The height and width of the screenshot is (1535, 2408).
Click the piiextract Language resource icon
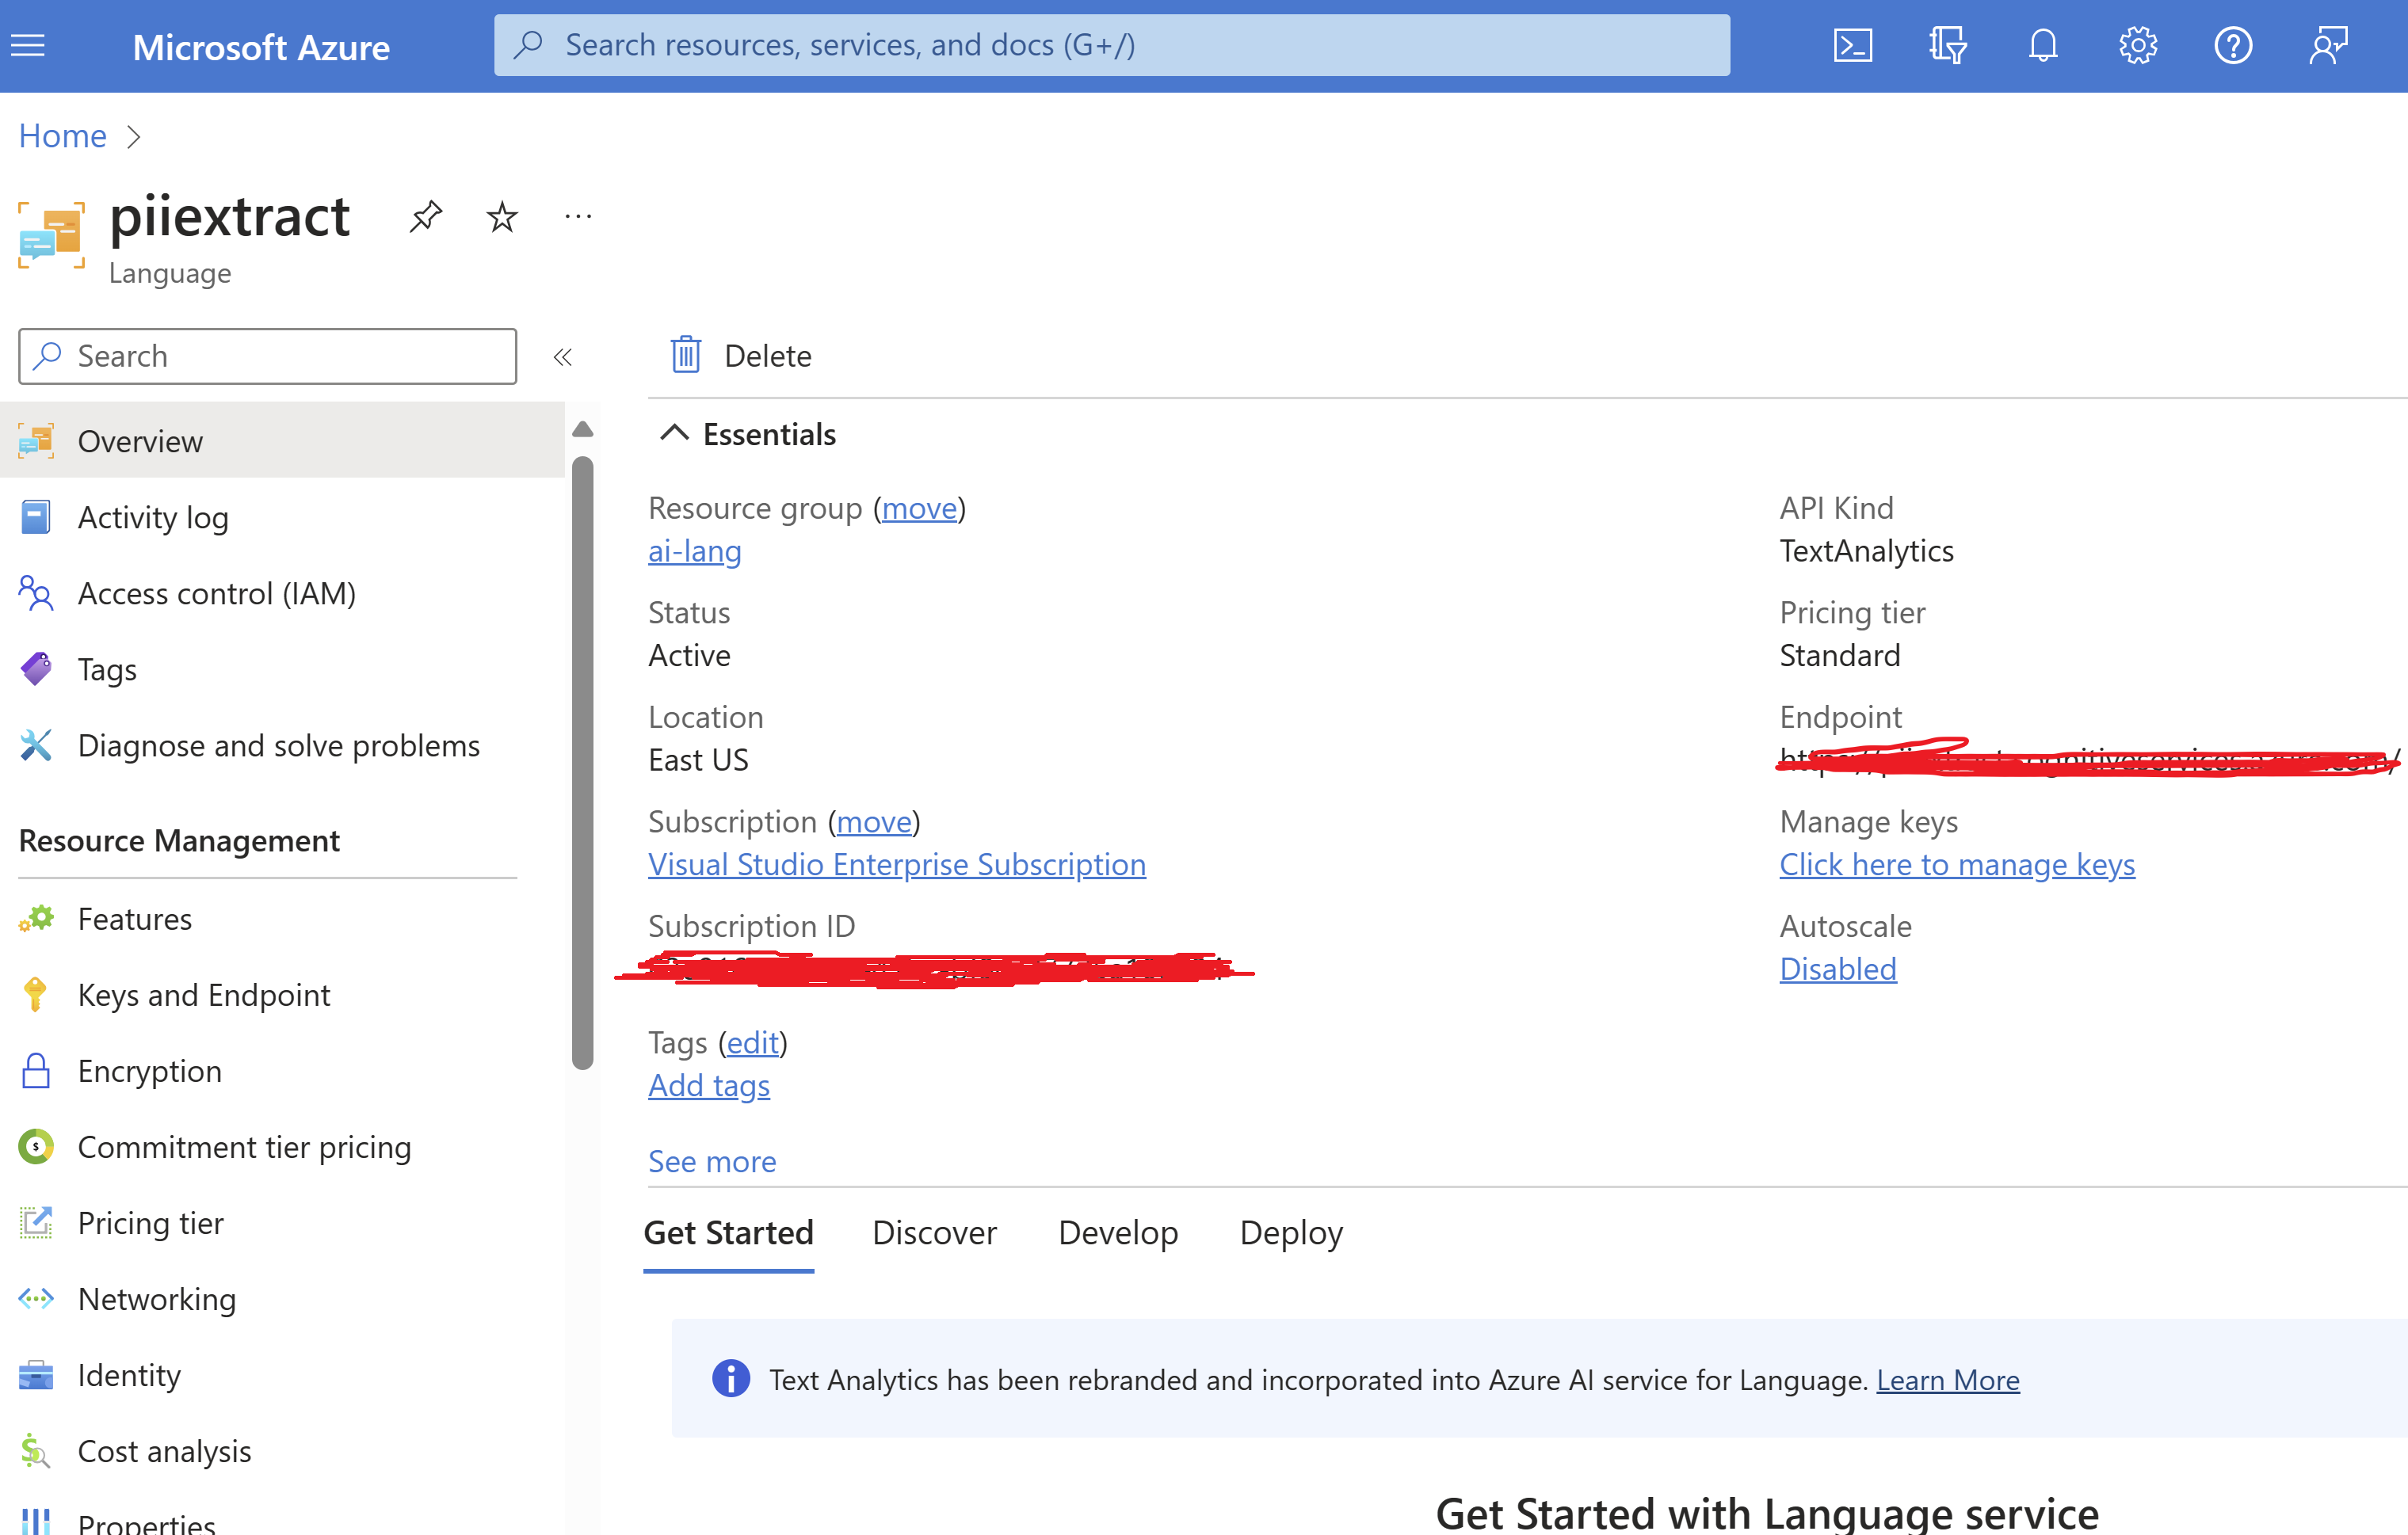click(51, 235)
